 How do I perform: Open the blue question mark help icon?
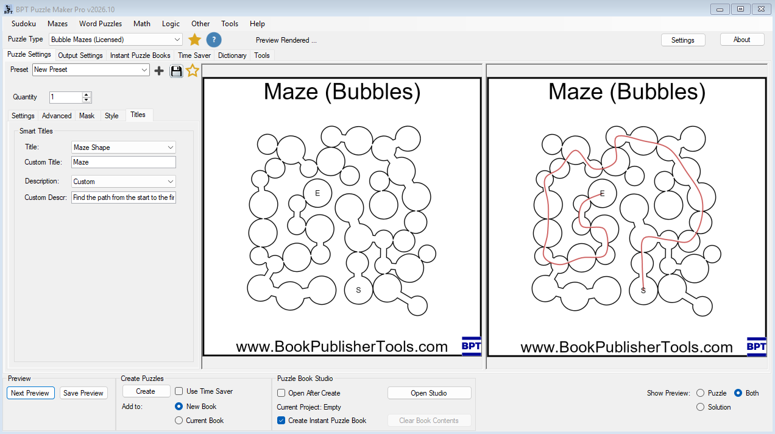[x=214, y=40]
